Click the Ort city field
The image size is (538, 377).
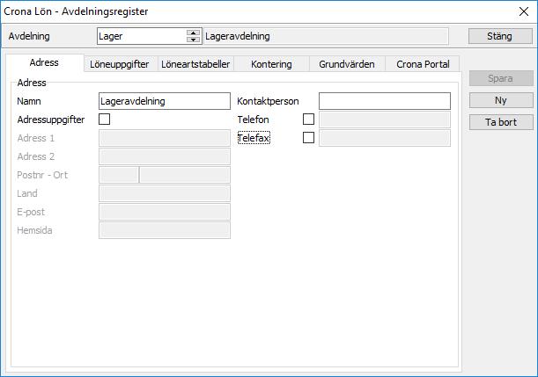click(x=185, y=175)
